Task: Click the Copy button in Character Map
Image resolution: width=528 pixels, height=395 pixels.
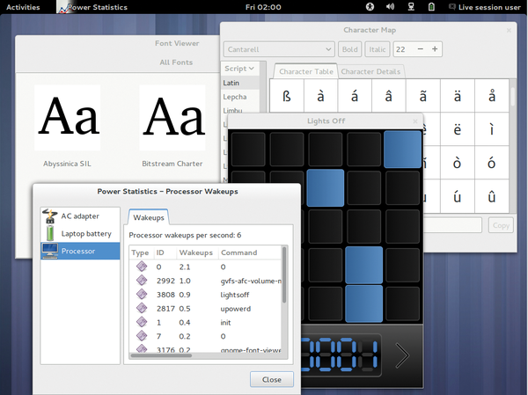Action: [x=501, y=225]
